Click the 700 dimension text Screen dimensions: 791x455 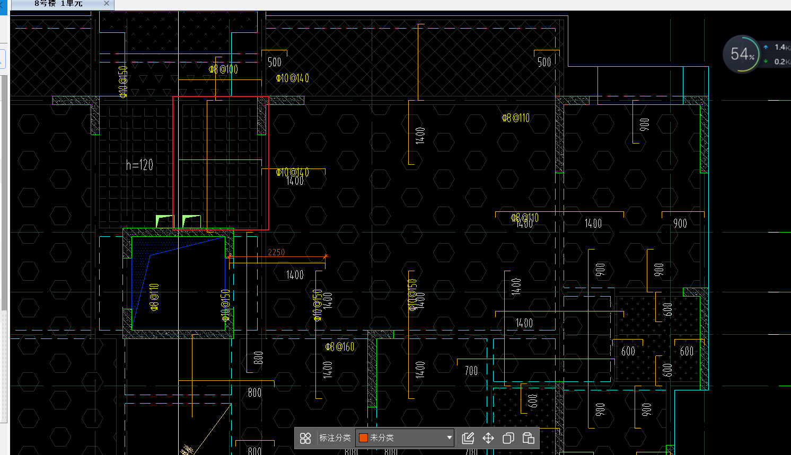click(471, 371)
